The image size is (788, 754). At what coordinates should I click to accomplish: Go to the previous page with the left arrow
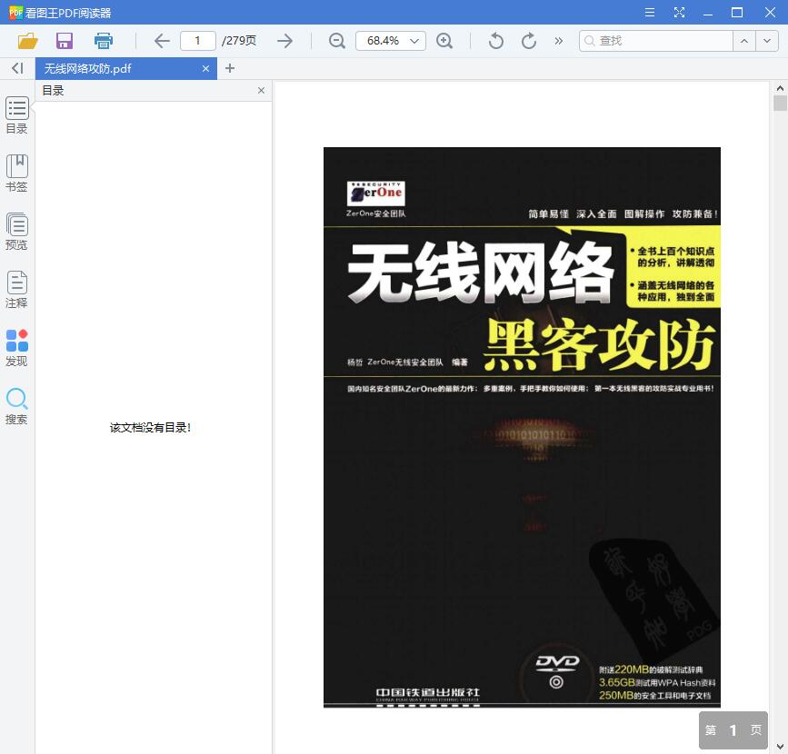click(162, 41)
